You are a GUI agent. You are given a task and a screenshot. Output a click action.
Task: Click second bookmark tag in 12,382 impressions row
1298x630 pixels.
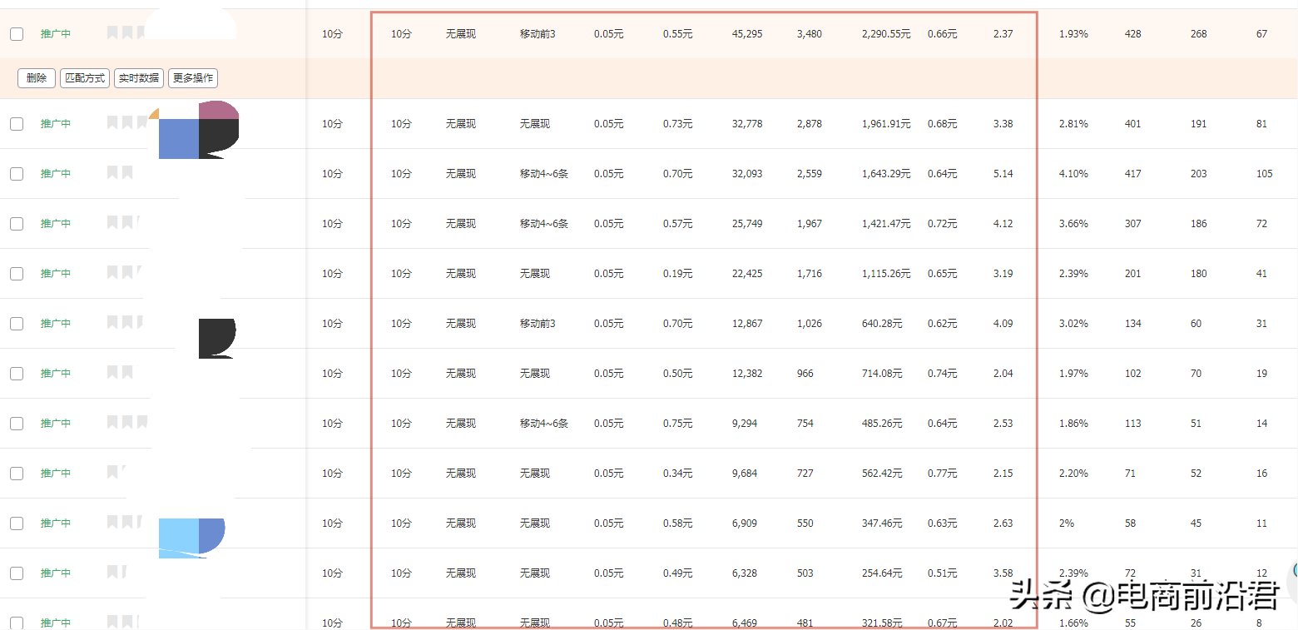[x=127, y=372]
